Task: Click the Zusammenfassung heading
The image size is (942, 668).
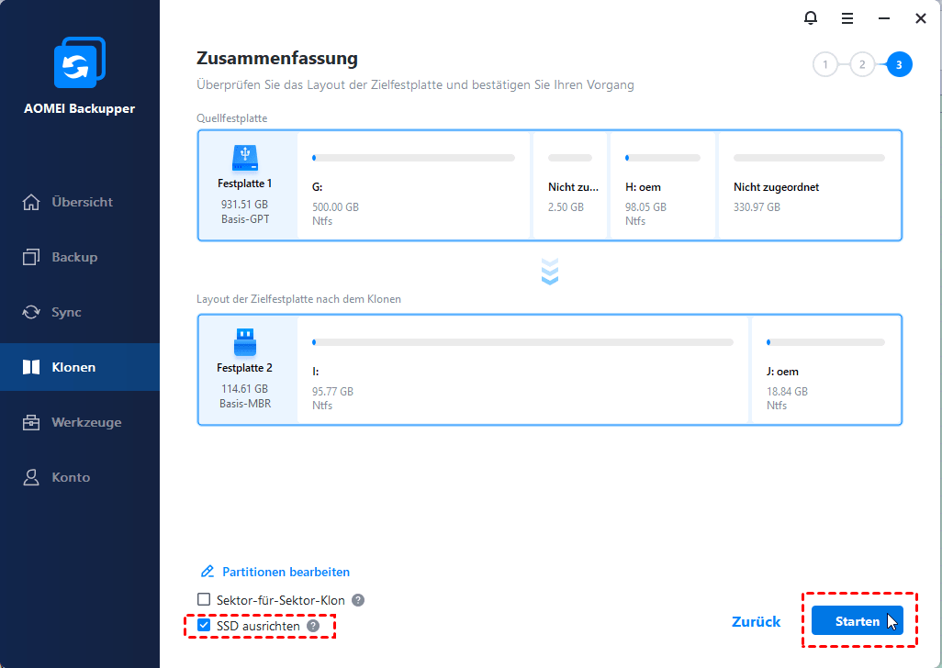Action: tap(277, 58)
